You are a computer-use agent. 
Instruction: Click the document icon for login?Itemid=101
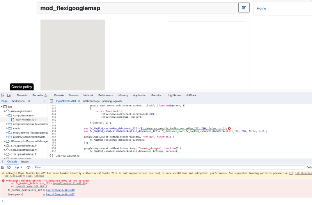pos(13,120)
